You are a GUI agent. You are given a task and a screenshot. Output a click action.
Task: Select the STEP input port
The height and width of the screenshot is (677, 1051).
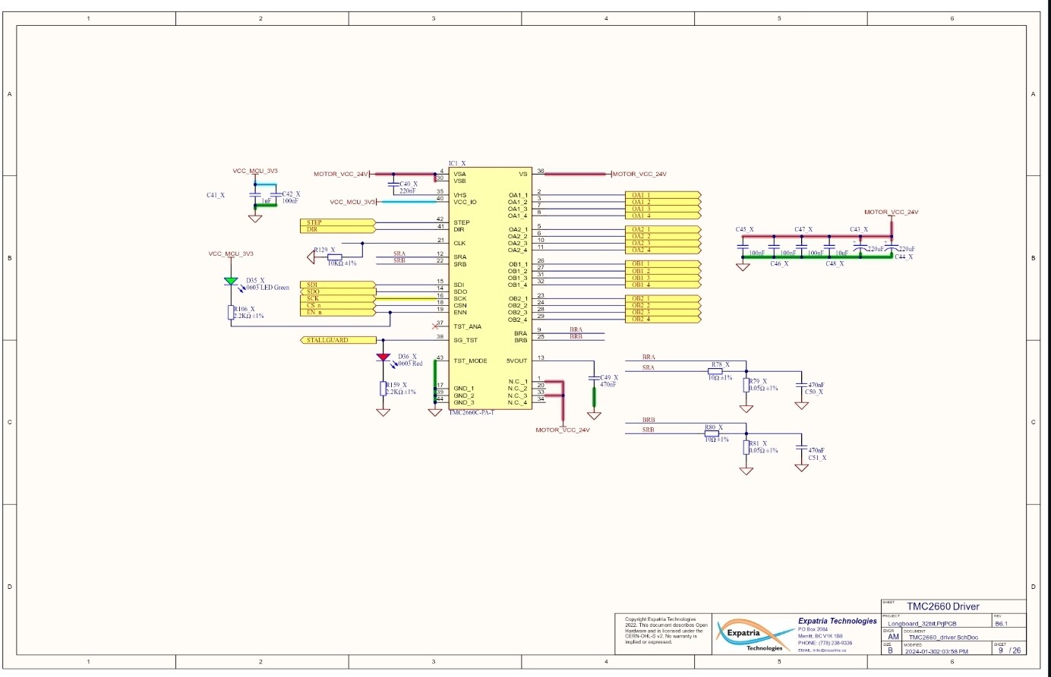pos(338,222)
